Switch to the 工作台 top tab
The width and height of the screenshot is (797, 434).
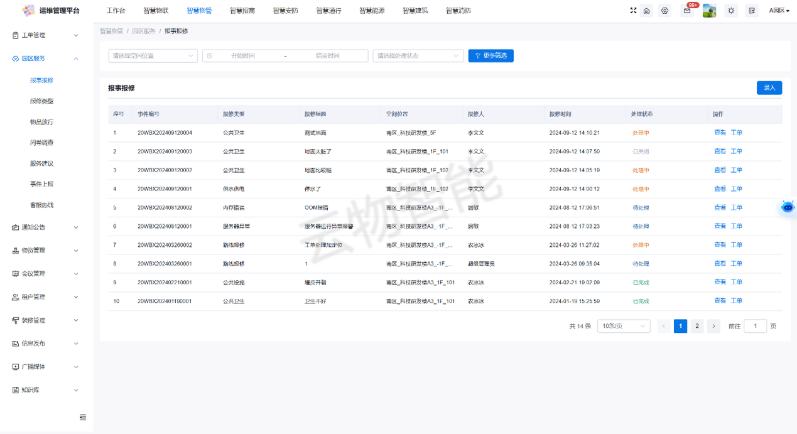click(116, 11)
